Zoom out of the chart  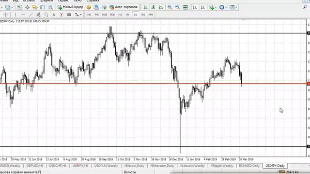(x=178, y=7)
